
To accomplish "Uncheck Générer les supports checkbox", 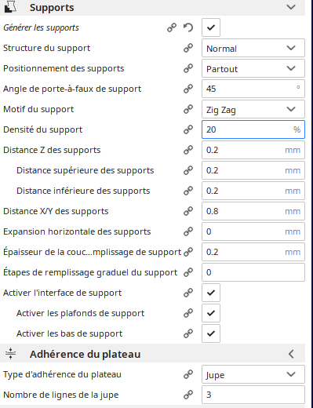I will tap(211, 27).
